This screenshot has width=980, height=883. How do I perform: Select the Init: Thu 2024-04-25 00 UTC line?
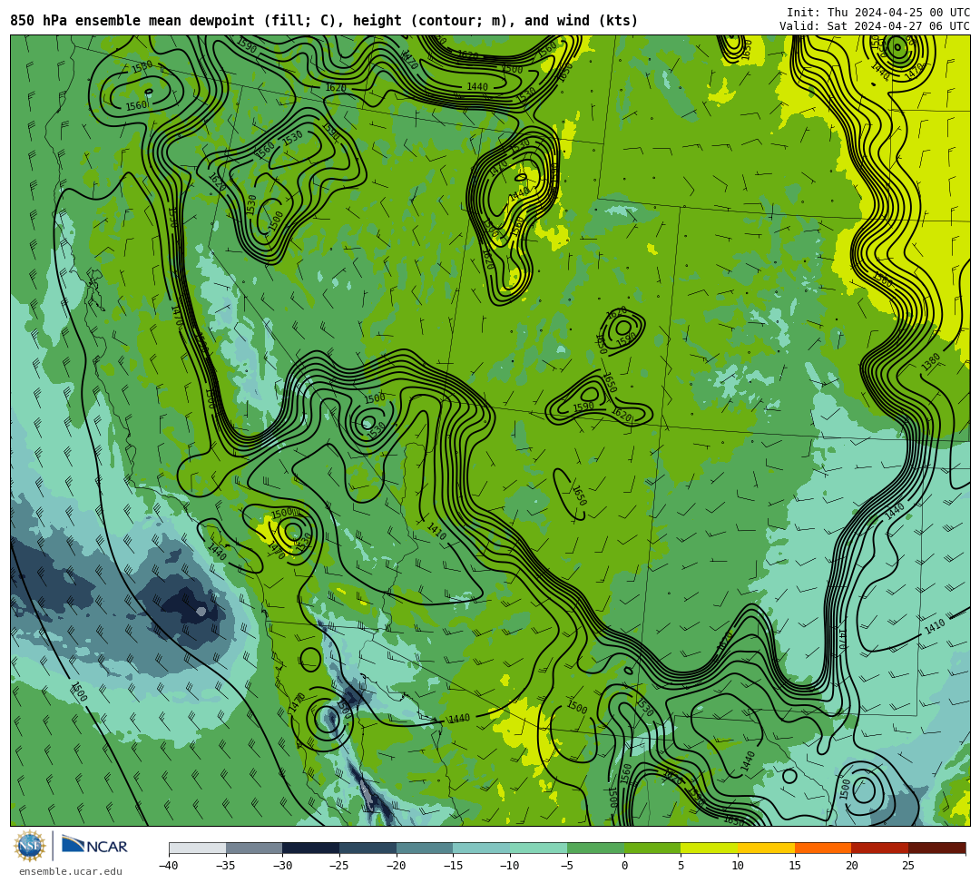877,13
